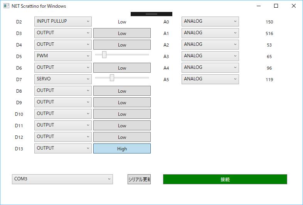Toggle the D6 Low output button
303x205 pixels.
coord(122,68)
